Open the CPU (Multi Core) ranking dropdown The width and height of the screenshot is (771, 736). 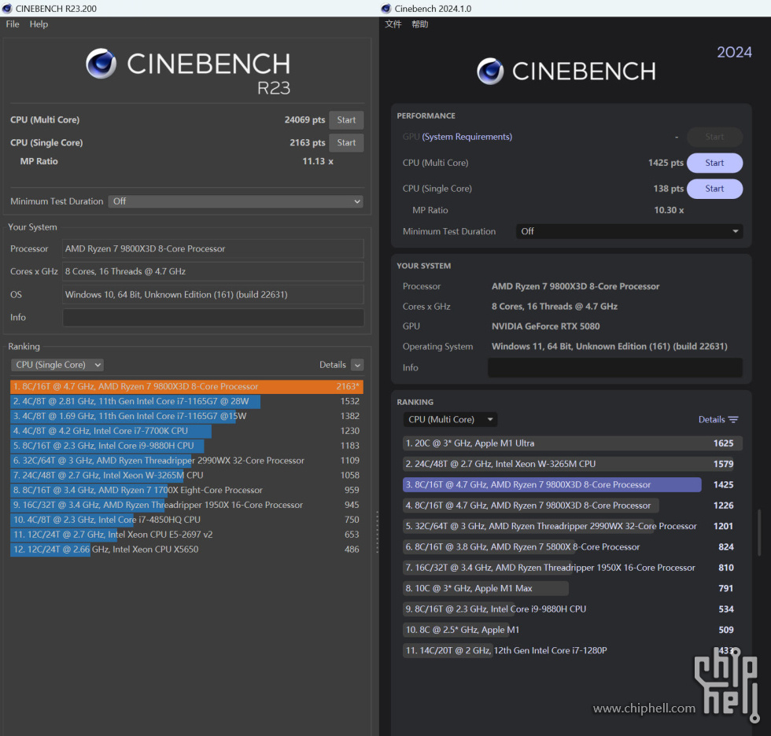[x=450, y=420]
